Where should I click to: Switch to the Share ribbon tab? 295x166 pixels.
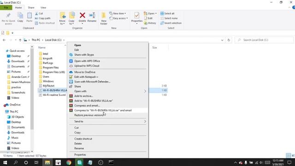pyautogui.click(x=31, y=7)
